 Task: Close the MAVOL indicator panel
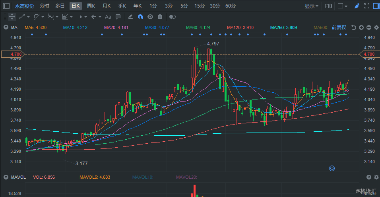[368, 177]
